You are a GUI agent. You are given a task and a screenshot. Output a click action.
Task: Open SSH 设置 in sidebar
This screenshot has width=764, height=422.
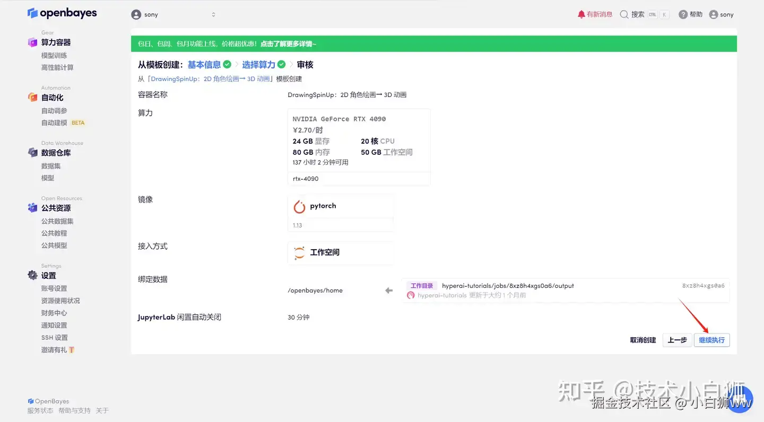point(55,338)
